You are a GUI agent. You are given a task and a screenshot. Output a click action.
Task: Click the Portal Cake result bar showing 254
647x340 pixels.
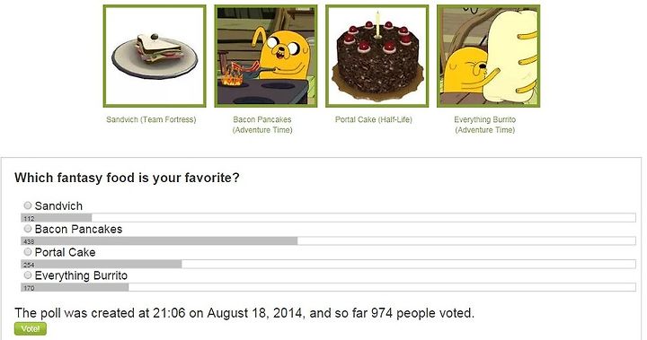(x=329, y=264)
